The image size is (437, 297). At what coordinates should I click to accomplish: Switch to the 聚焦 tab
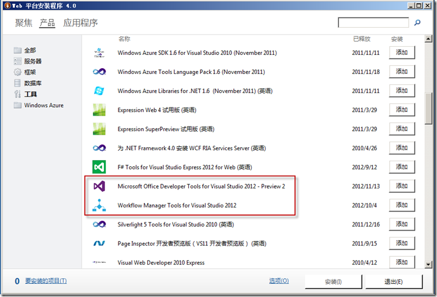24,23
